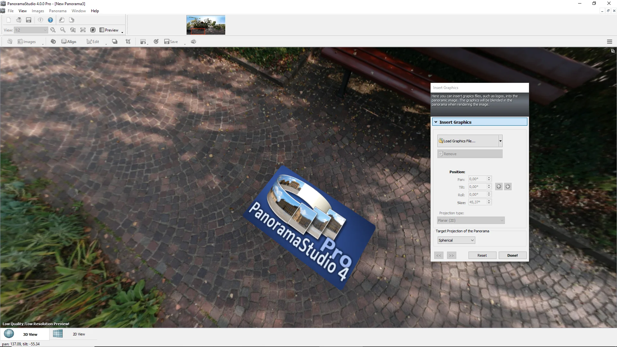Click the undo arrow icon
617x347 pixels.
tap(62, 20)
